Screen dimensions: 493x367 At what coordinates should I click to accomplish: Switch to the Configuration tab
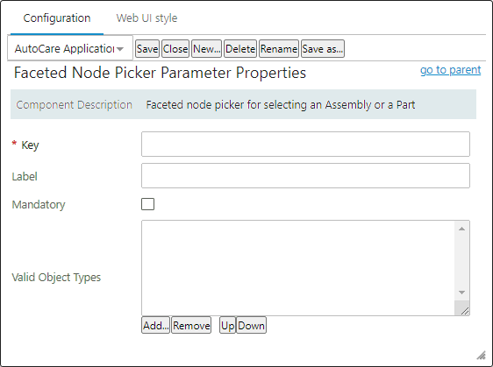pos(57,18)
